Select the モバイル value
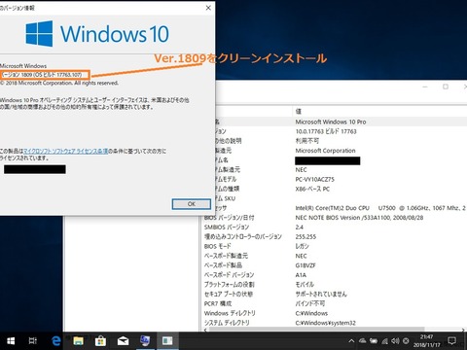Screen dimensions: 467x350 [x=305, y=284]
